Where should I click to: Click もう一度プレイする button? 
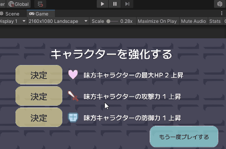(x=184, y=137)
